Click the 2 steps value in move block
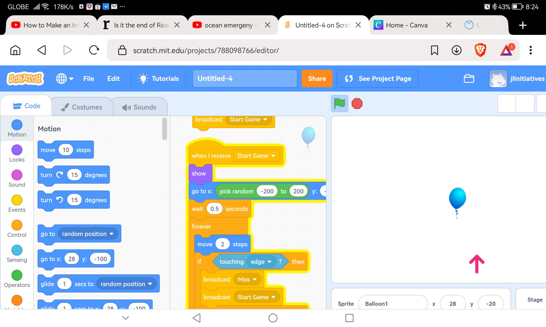This screenshot has height=327, width=546. (x=222, y=244)
